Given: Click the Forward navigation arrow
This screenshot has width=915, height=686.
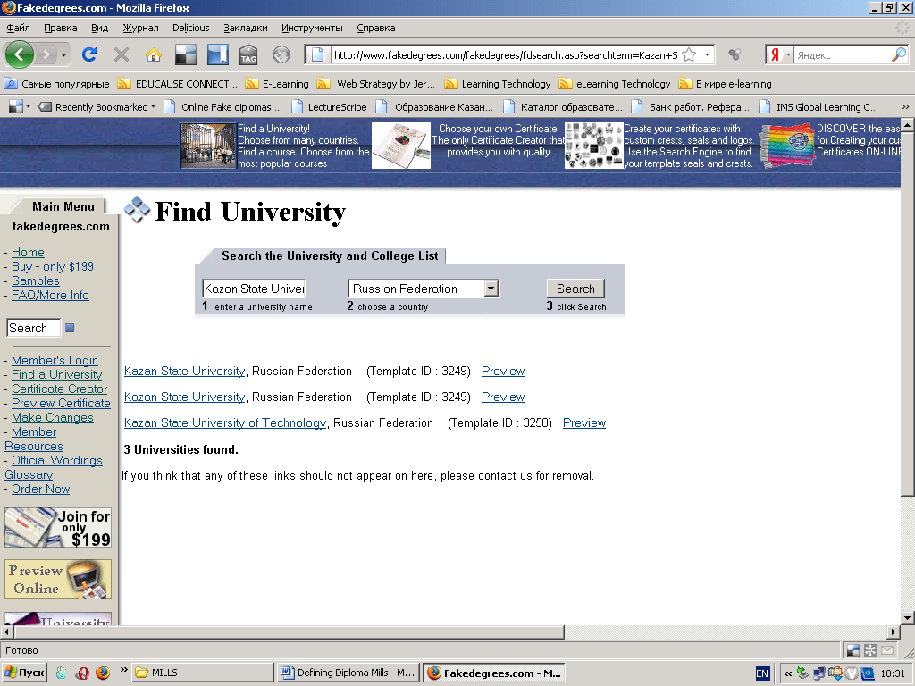Looking at the screenshot, I should pos(46,54).
